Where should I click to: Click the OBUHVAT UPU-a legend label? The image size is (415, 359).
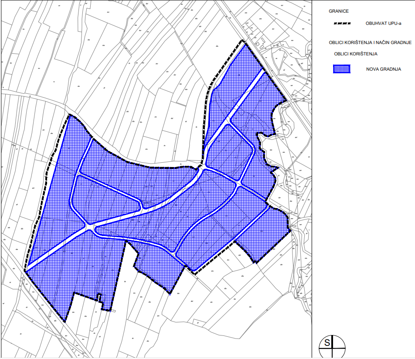coord(384,24)
